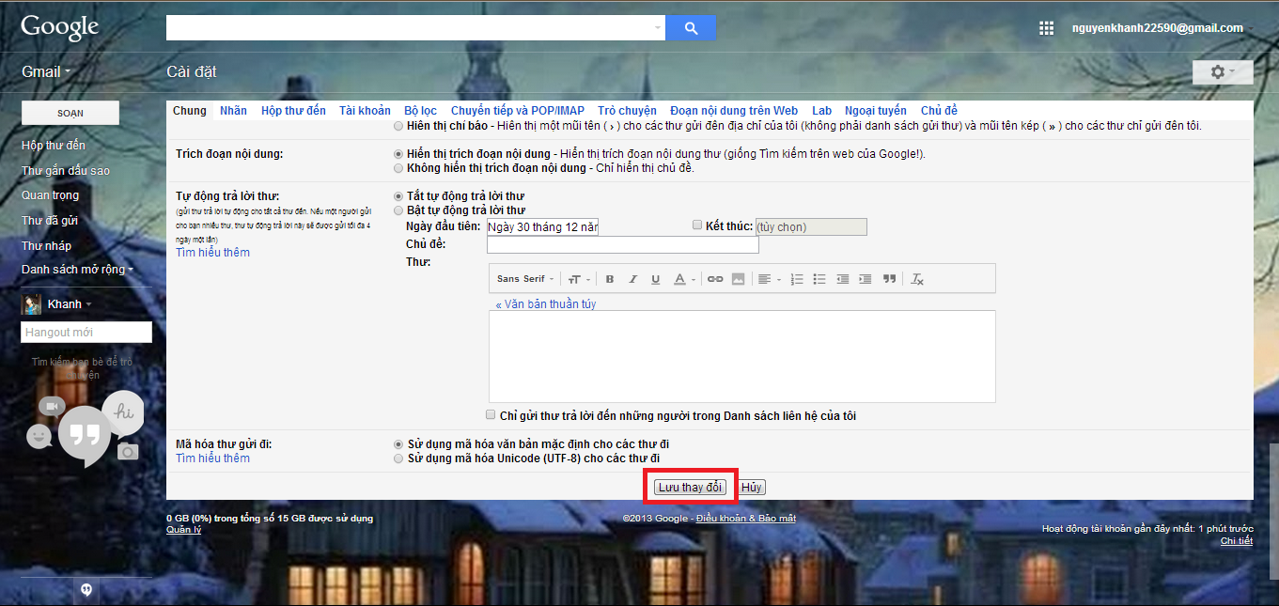The image size is (1279, 606).
Task: Switch to the Tài khoản tab
Action: point(365,111)
